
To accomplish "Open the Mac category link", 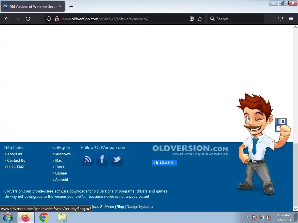I will tap(59, 160).
